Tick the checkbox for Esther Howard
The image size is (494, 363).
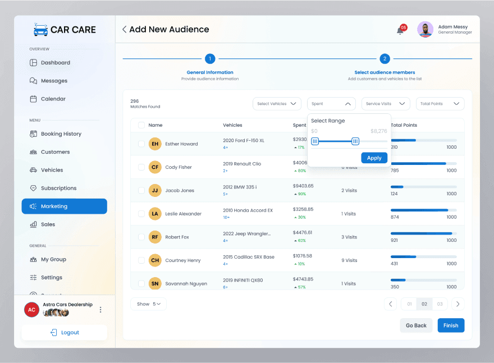pos(141,144)
